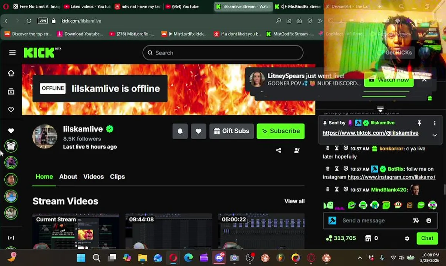Viewport: 446px width, 266px height.
Task: Ban MindBlank420 using the shield icon
Action: (346, 190)
